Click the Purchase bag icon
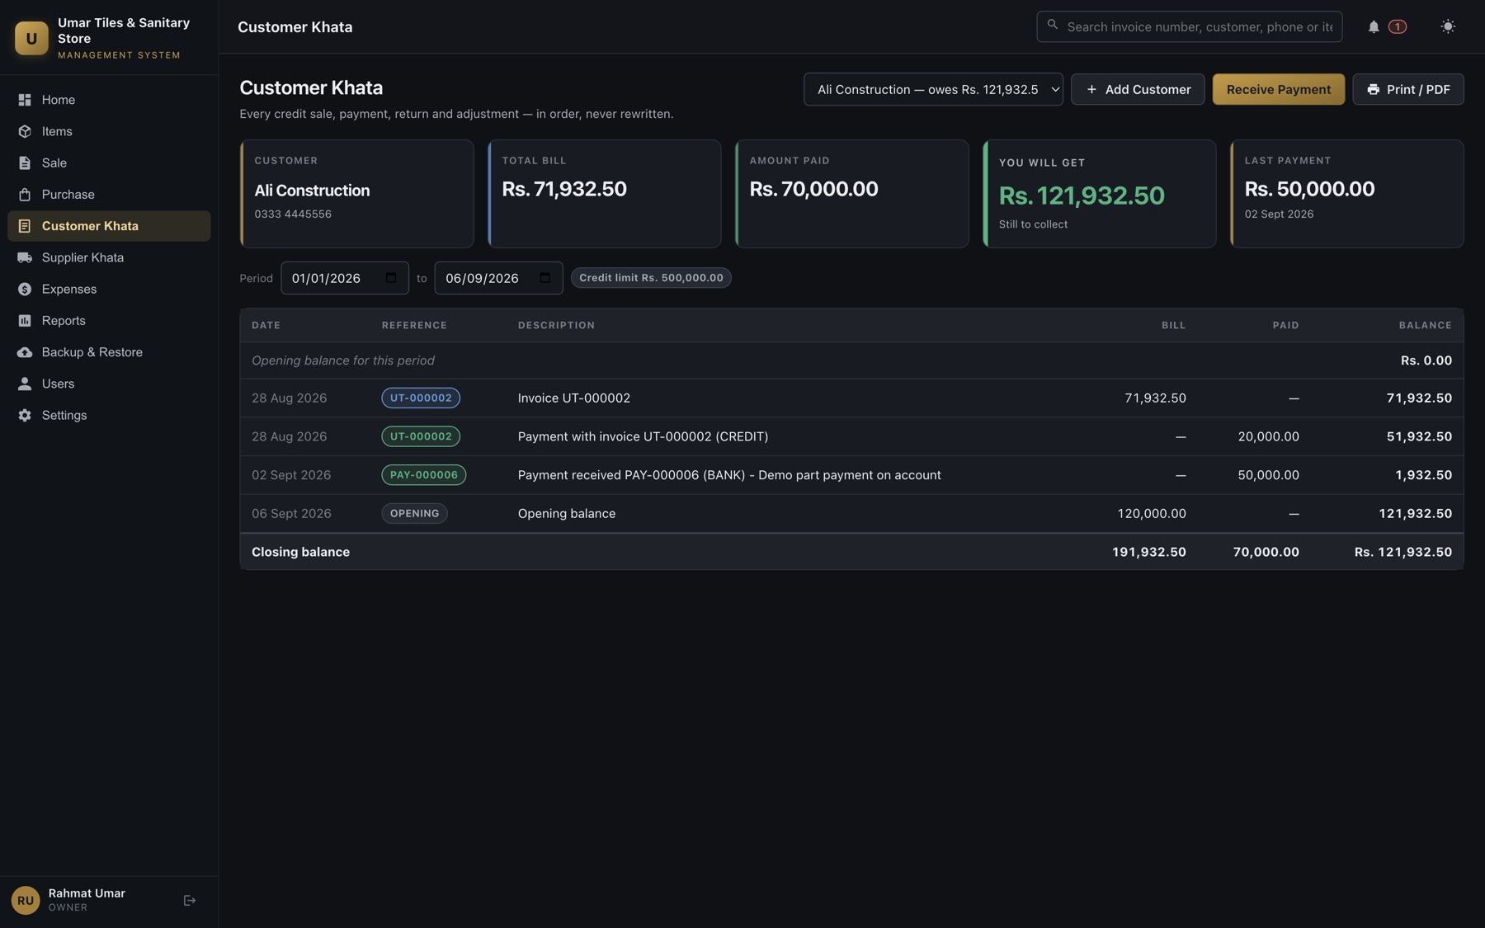Image resolution: width=1485 pixels, height=928 pixels. tap(25, 195)
